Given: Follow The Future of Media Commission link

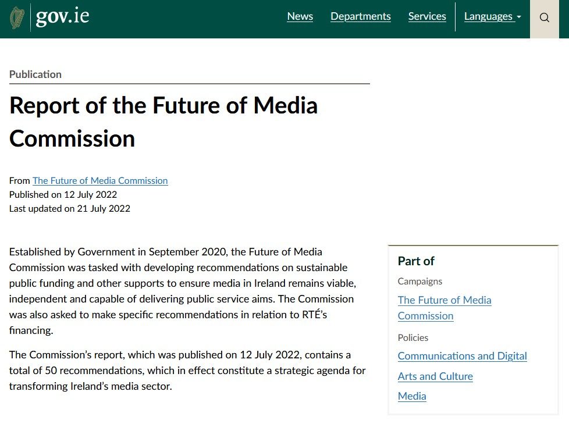Looking at the screenshot, I should 99,180.
